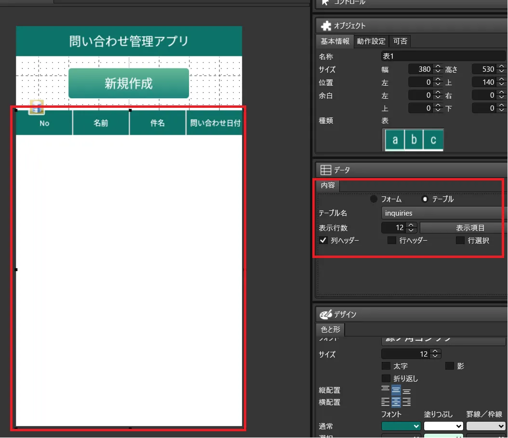Set vertical alignment to bottom
The height and width of the screenshot is (438, 508).
point(406,390)
